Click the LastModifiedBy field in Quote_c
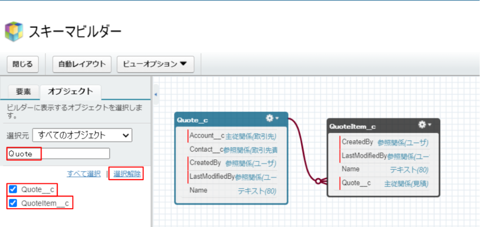Image resolution: width=480 pixels, height=227 pixels. click(232, 176)
